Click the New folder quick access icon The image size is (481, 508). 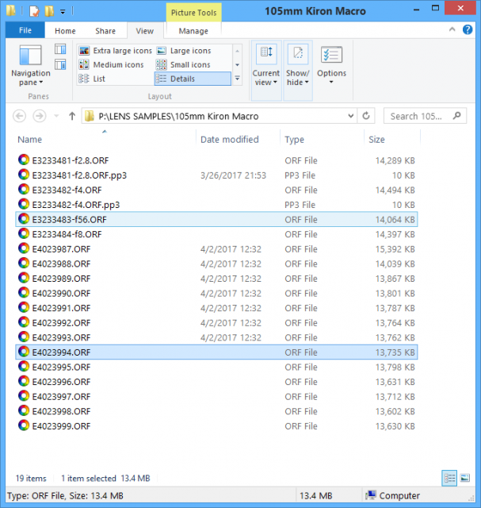[x=49, y=11]
